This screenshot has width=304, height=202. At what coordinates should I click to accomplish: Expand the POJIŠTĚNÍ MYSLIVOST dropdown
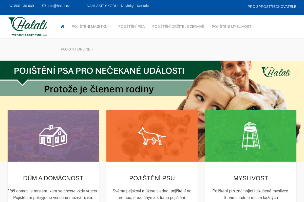pos(233,26)
